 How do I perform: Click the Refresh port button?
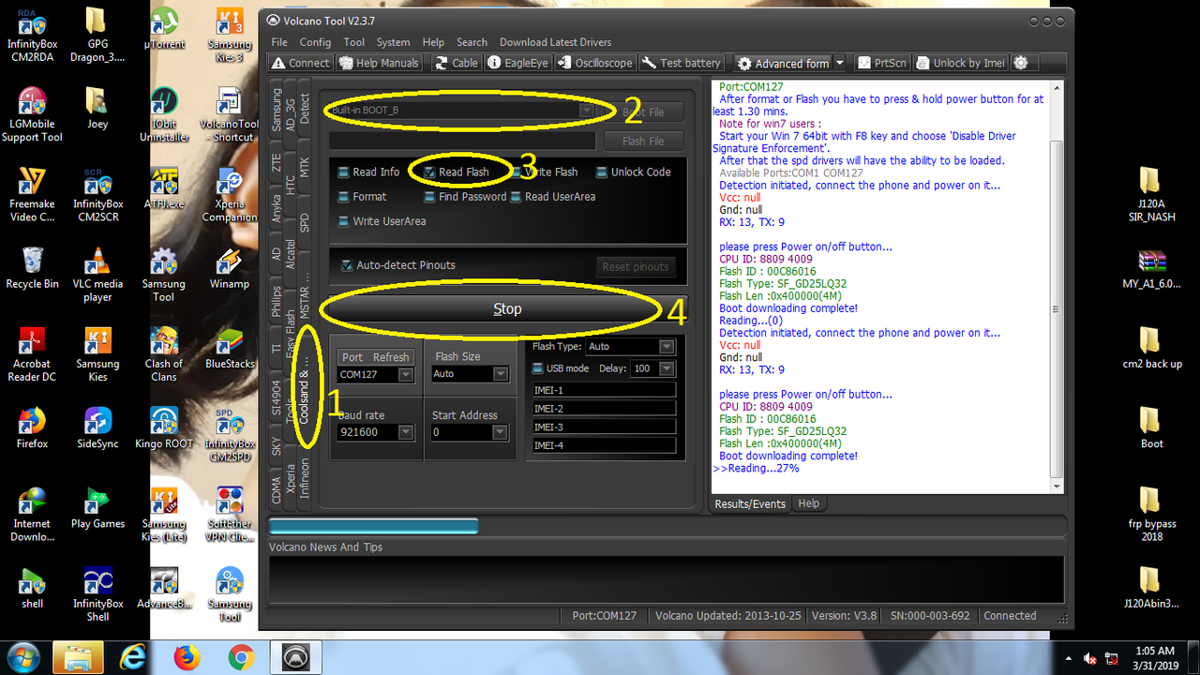[391, 357]
